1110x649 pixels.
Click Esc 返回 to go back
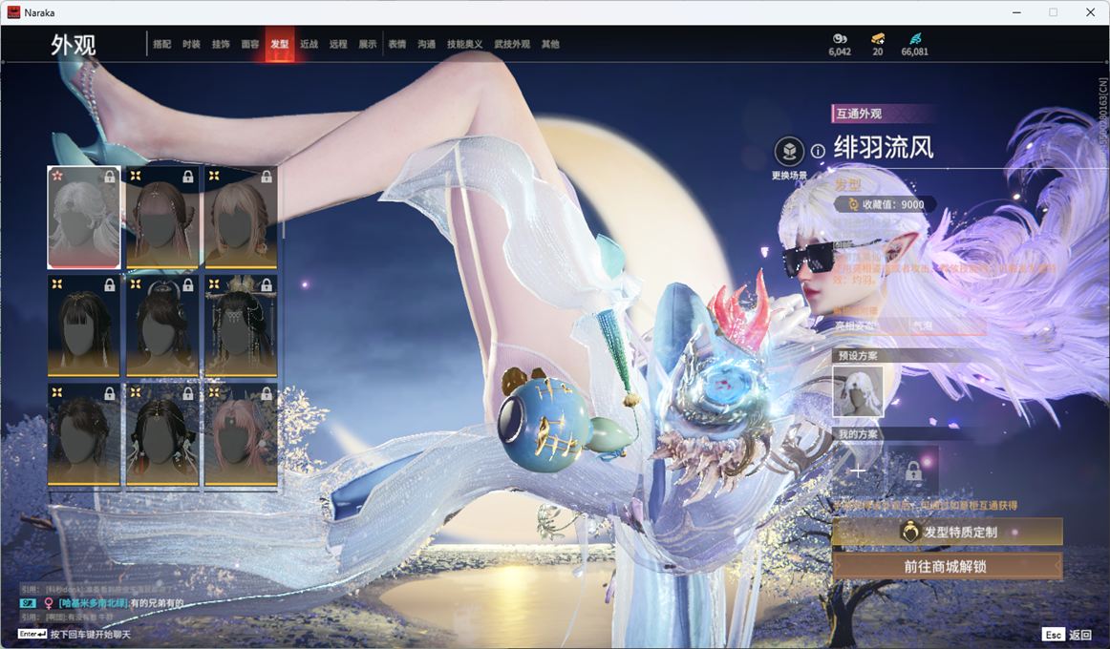[1067, 635]
